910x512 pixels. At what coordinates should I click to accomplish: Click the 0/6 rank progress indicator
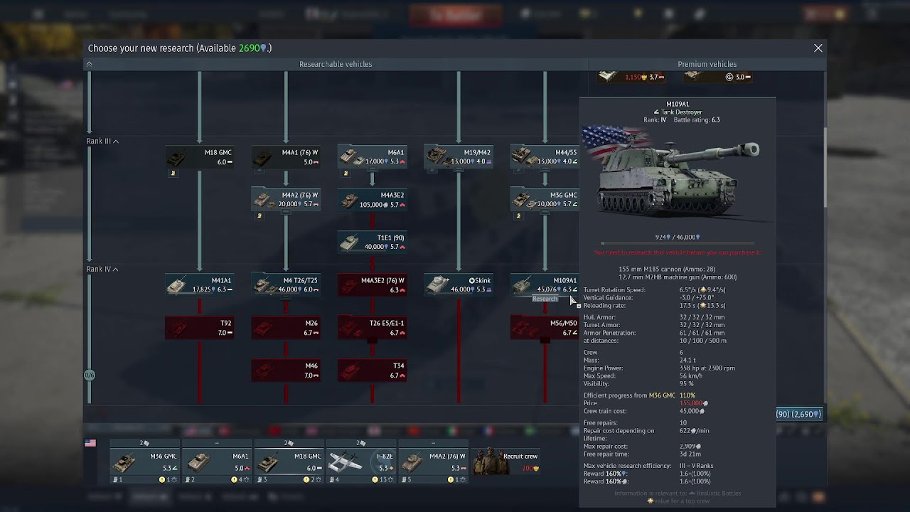pyautogui.click(x=90, y=375)
